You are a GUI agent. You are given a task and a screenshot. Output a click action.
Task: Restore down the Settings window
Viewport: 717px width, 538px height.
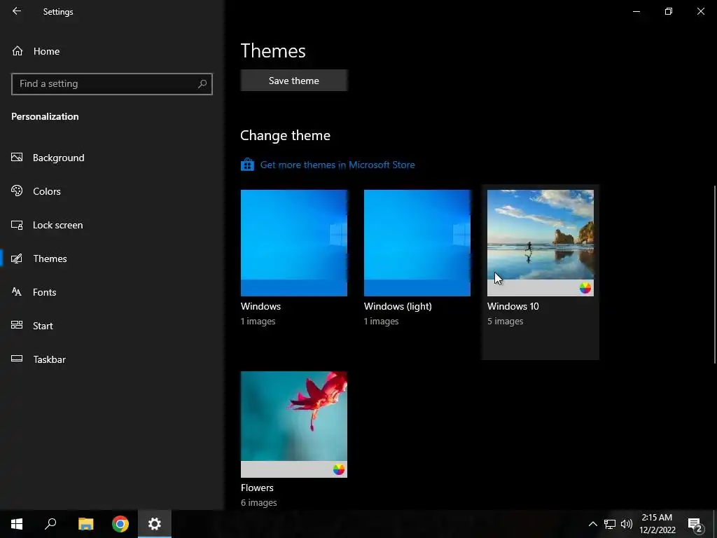point(669,11)
